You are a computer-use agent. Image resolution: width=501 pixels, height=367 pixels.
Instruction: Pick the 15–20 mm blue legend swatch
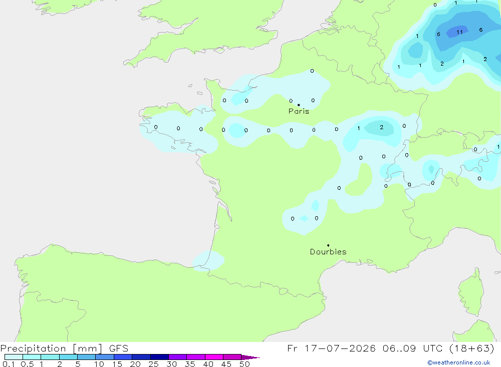tap(123, 357)
